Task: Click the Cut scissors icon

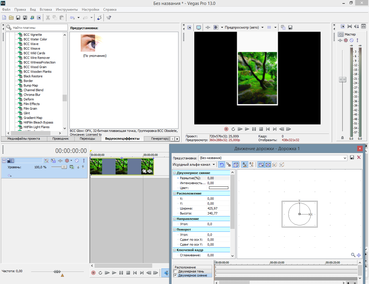Action: point(48,18)
